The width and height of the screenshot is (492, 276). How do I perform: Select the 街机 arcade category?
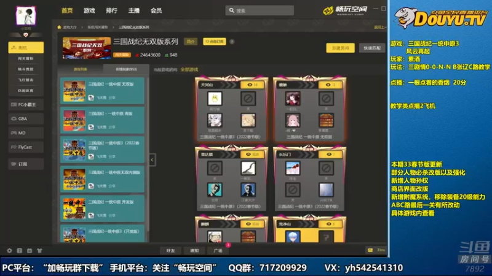pos(26,48)
